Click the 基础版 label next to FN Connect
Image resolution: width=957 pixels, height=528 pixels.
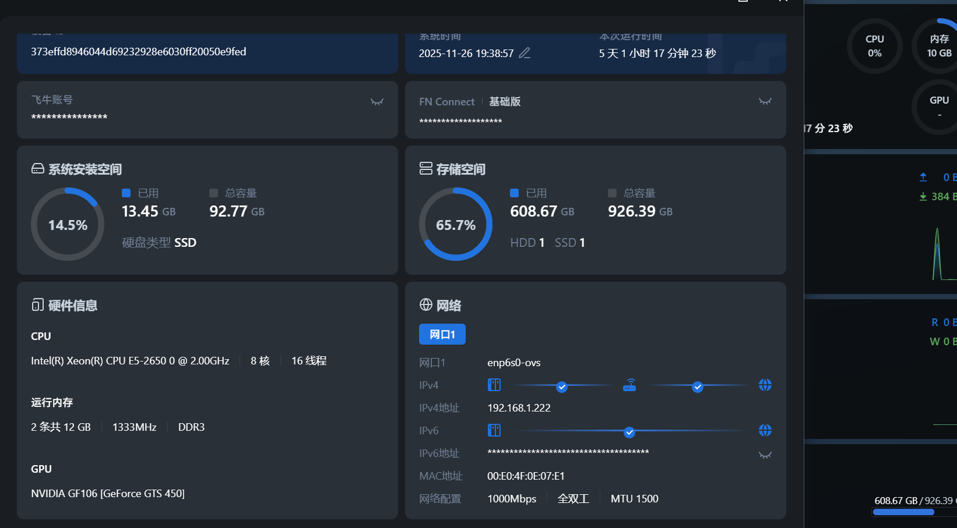505,102
